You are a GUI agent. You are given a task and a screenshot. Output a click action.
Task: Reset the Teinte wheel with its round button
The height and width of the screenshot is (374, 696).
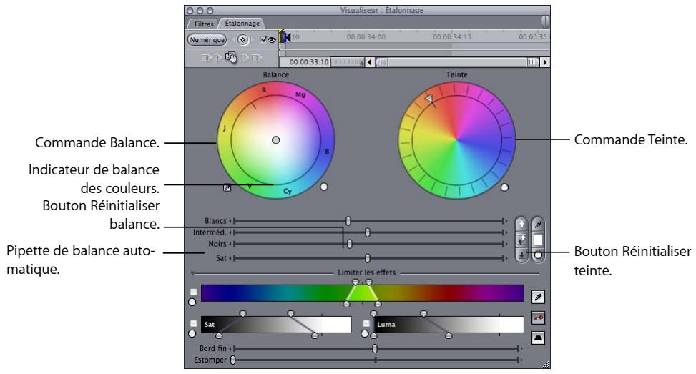(x=504, y=187)
